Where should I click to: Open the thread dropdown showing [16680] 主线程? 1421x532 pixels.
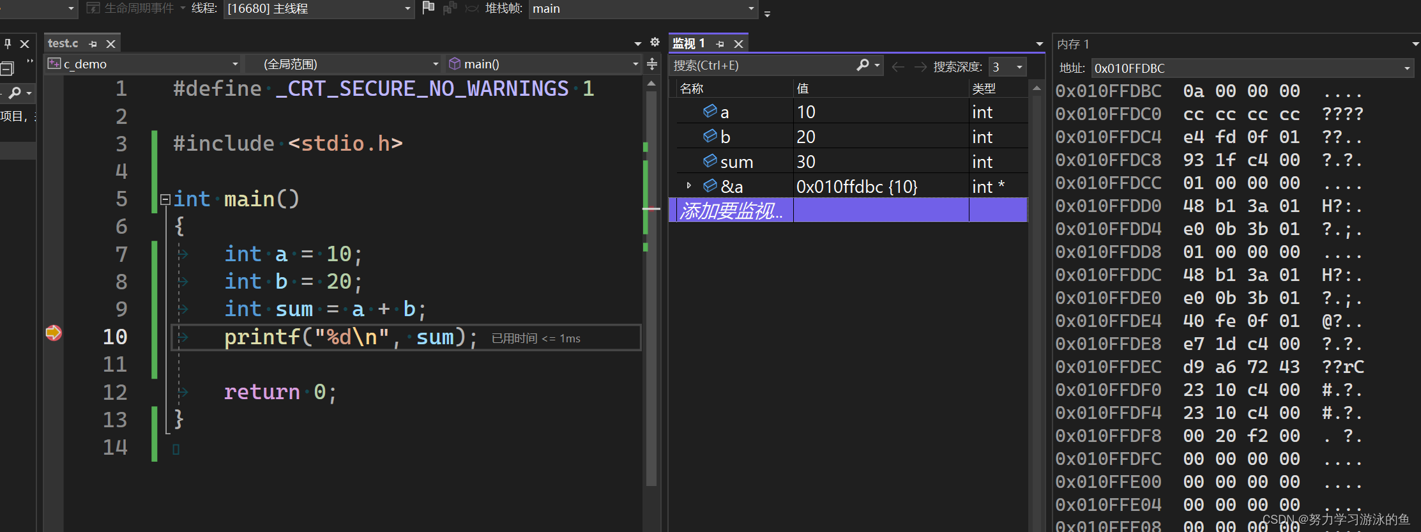click(x=319, y=9)
